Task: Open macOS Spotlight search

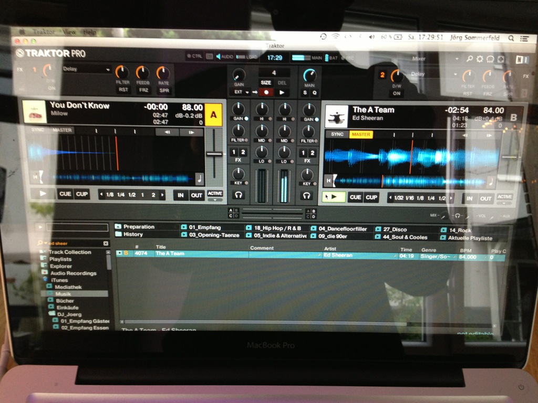Action: [511, 38]
